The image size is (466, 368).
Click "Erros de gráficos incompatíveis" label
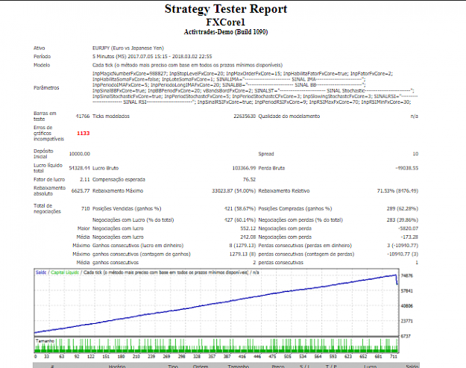pyautogui.click(x=48, y=134)
